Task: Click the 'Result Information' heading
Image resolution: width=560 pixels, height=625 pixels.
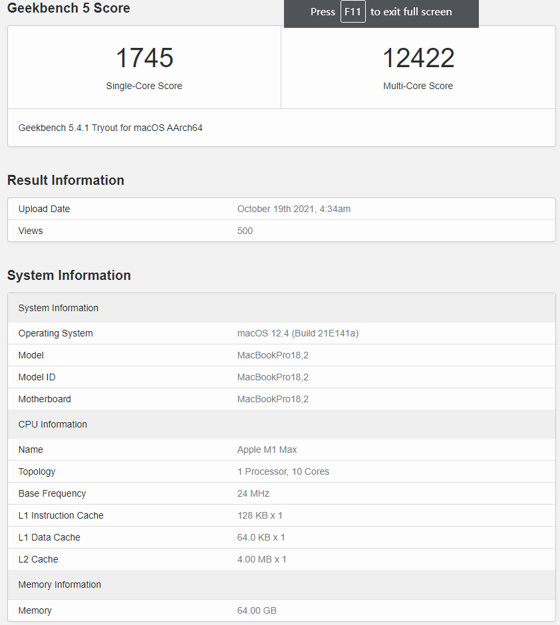Action: pyautogui.click(x=66, y=180)
